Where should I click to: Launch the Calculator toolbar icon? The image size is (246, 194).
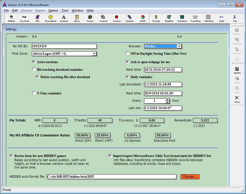point(182,18)
